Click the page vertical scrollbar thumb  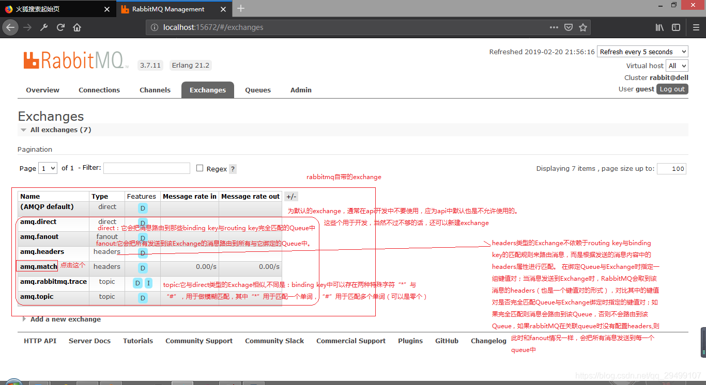703,342
